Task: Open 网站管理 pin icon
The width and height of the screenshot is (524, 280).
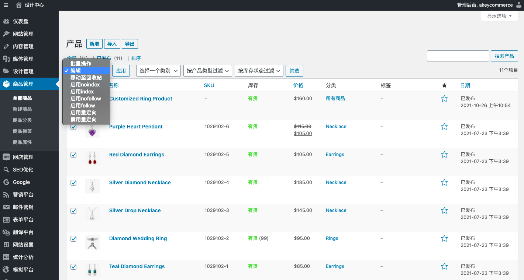Action: pyautogui.click(x=6, y=34)
